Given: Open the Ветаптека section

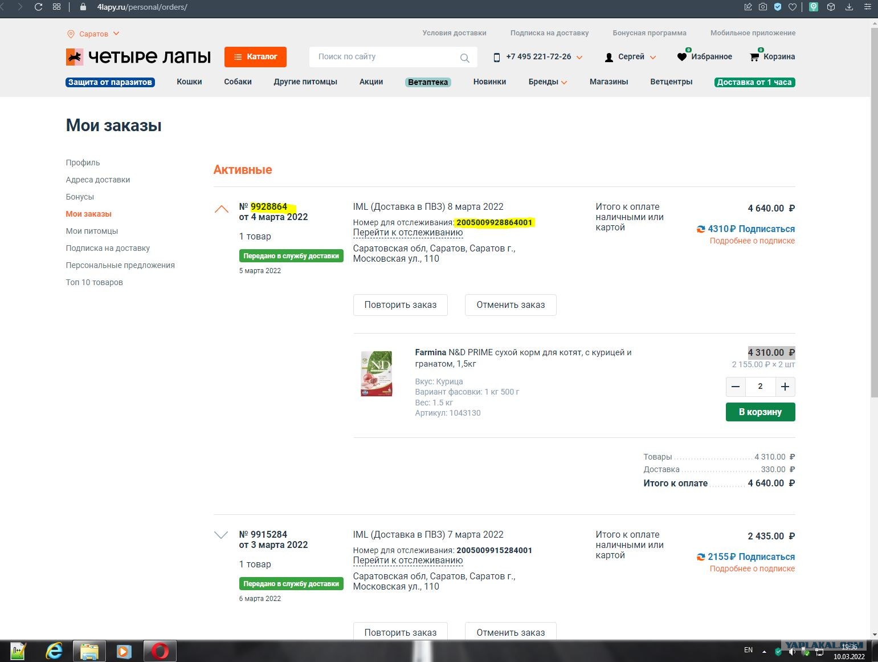Looking at the screenshot, I should pos(428,82).
